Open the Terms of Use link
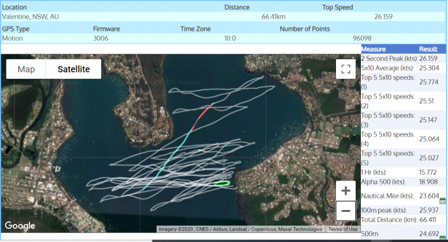 (x=342, y=229)
